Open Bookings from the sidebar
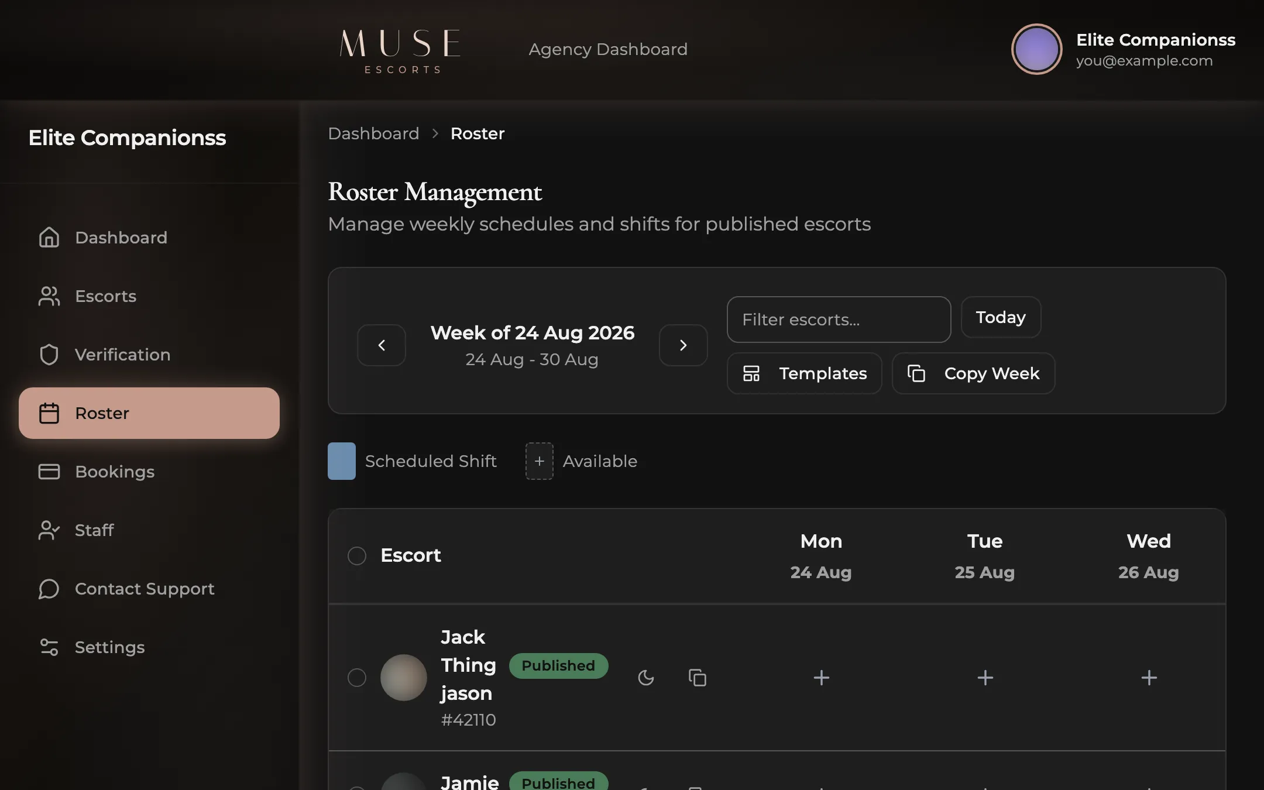Screen dimensions: 1264x790 tap(149, 472)
